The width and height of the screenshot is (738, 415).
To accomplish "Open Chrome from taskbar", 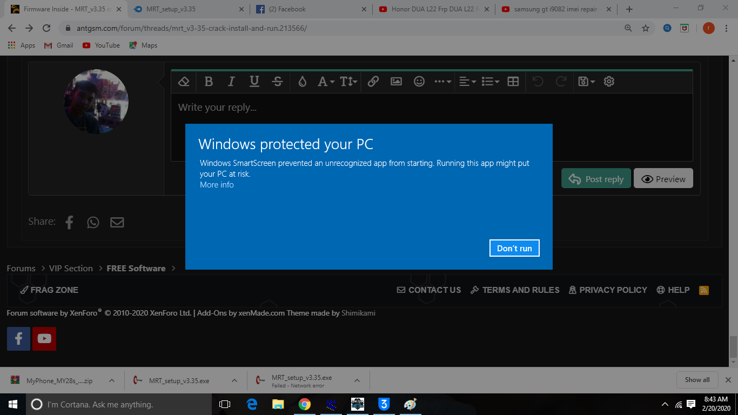I will tap(305, 404).
